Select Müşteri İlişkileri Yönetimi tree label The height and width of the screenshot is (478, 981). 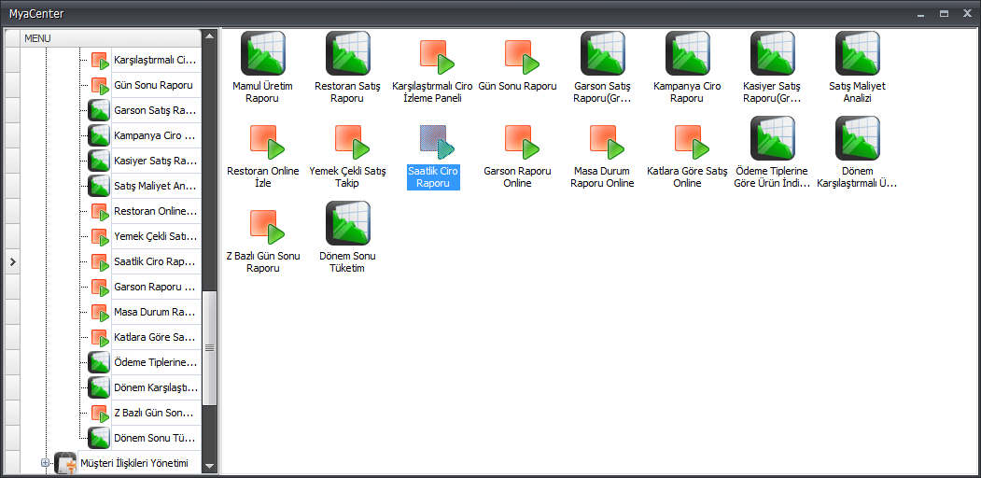click(133, 464)
